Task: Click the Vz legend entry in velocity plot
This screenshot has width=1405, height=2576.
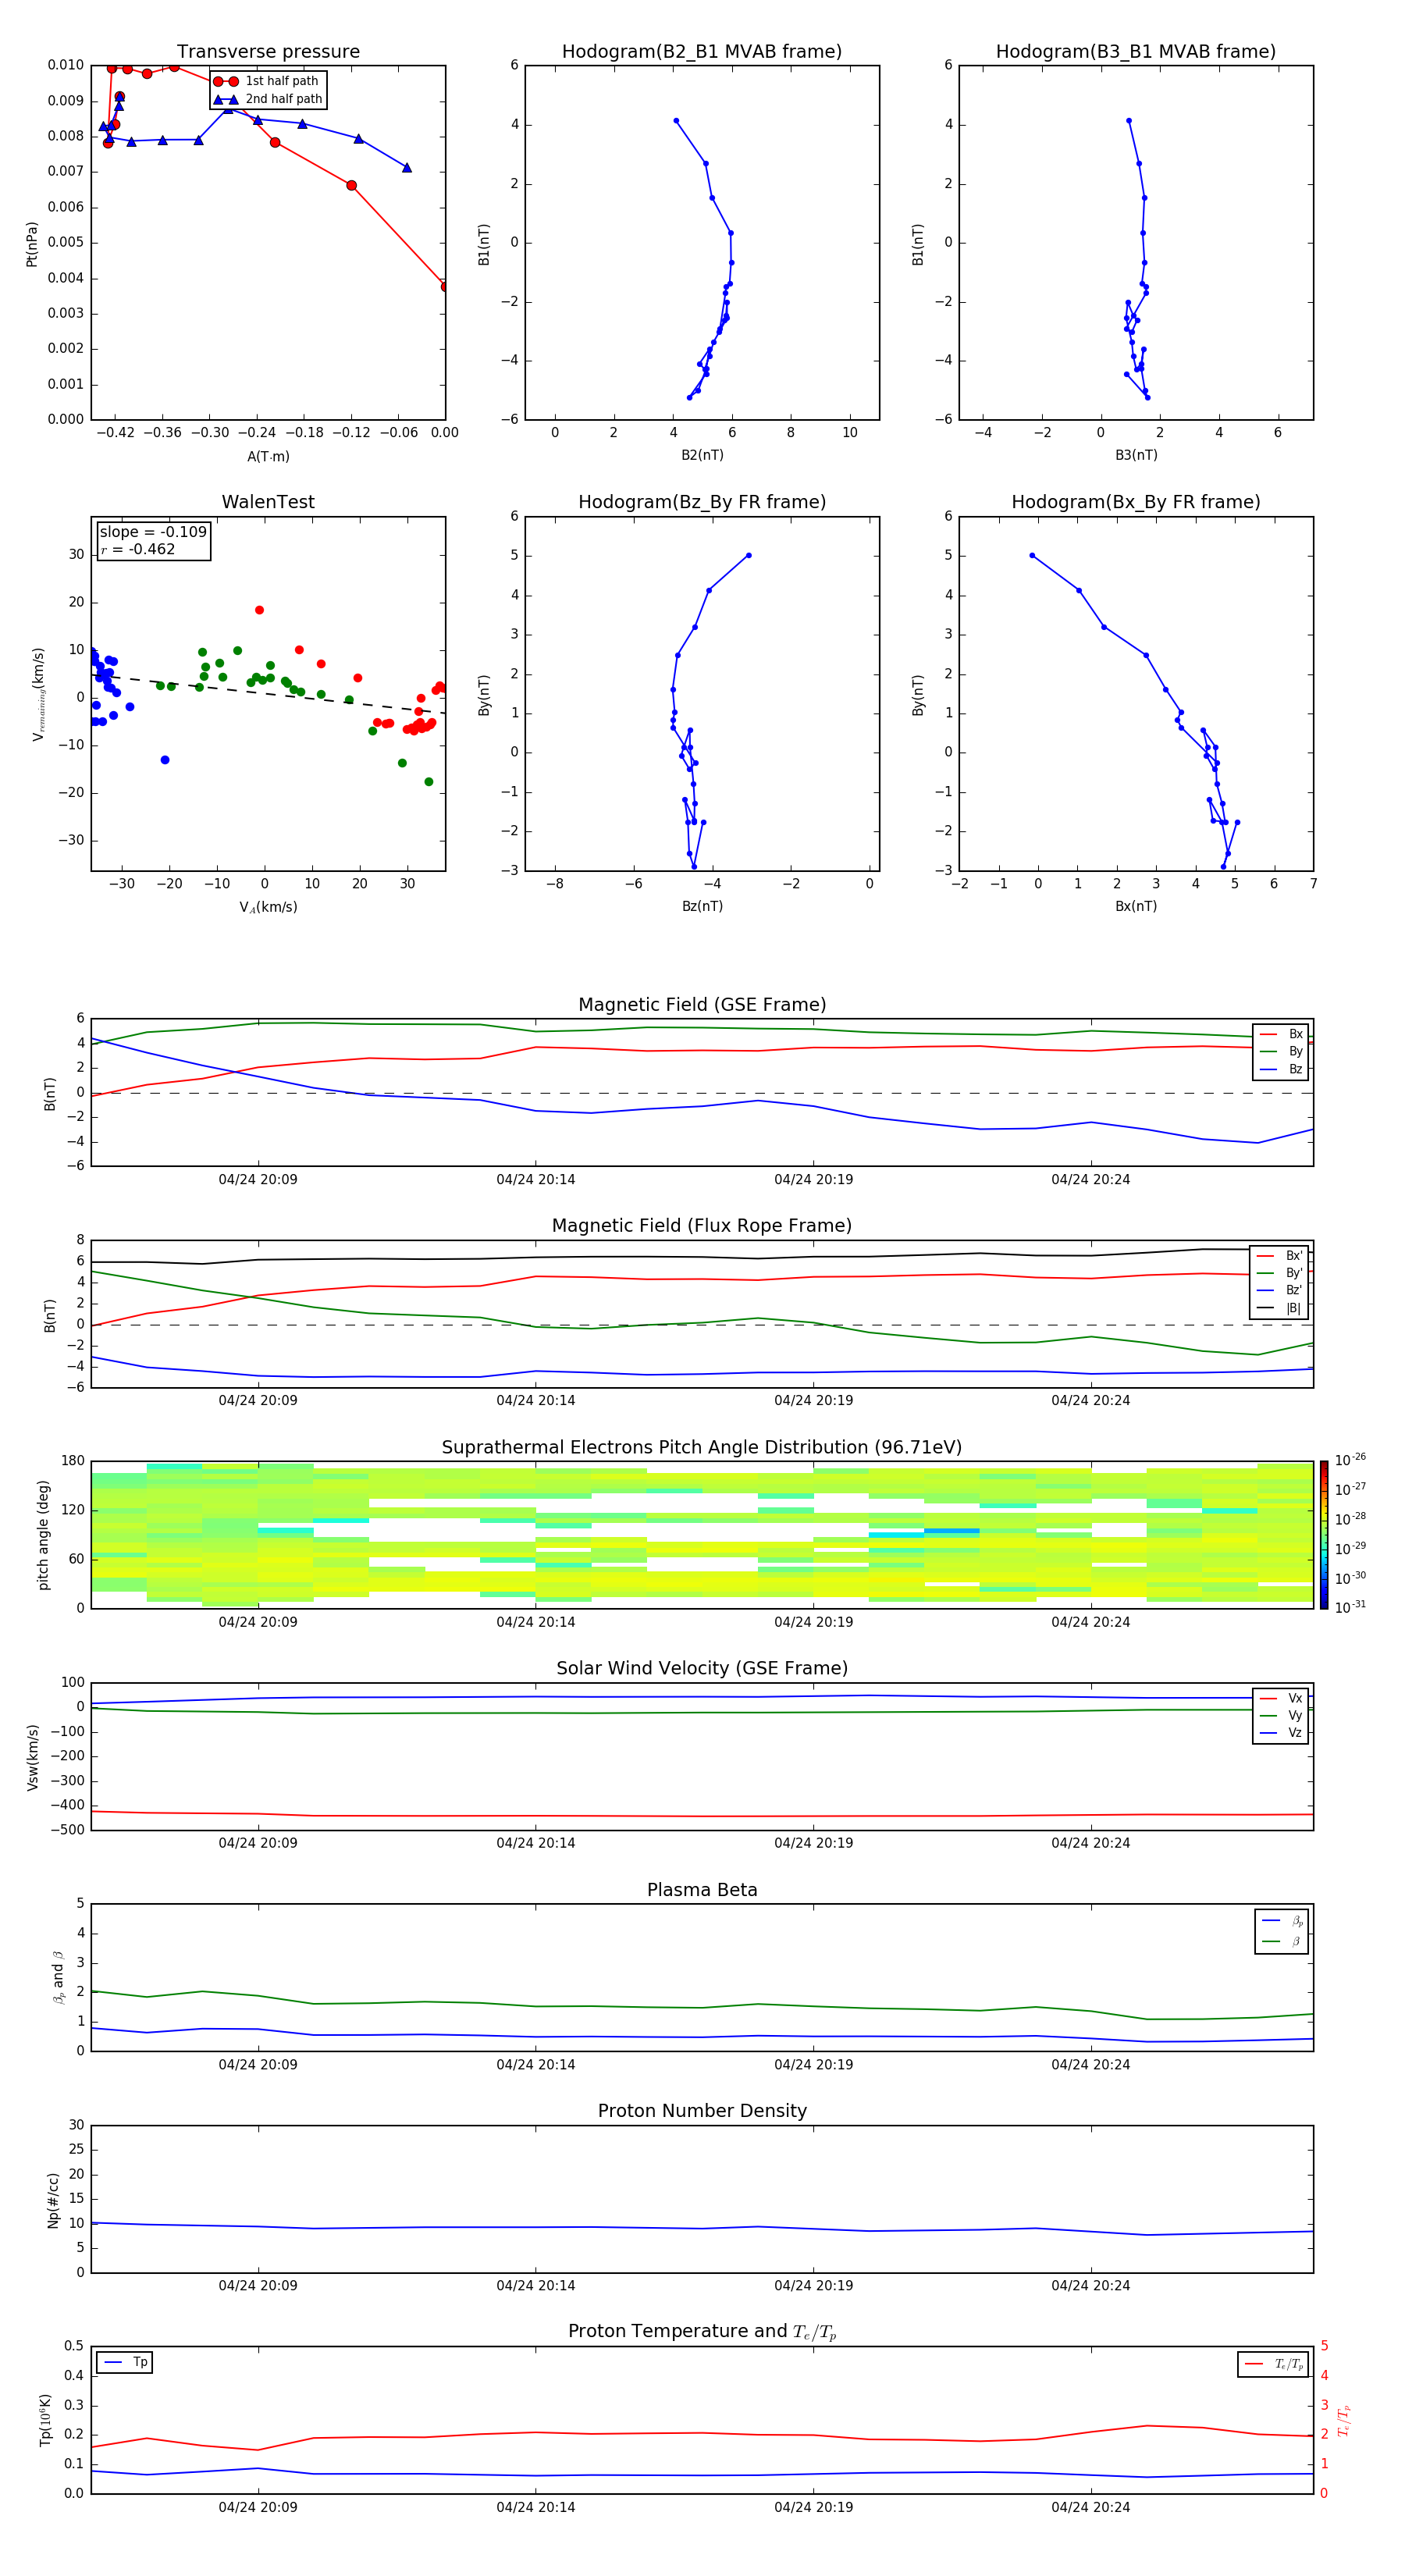Action: [1281, 1734]
